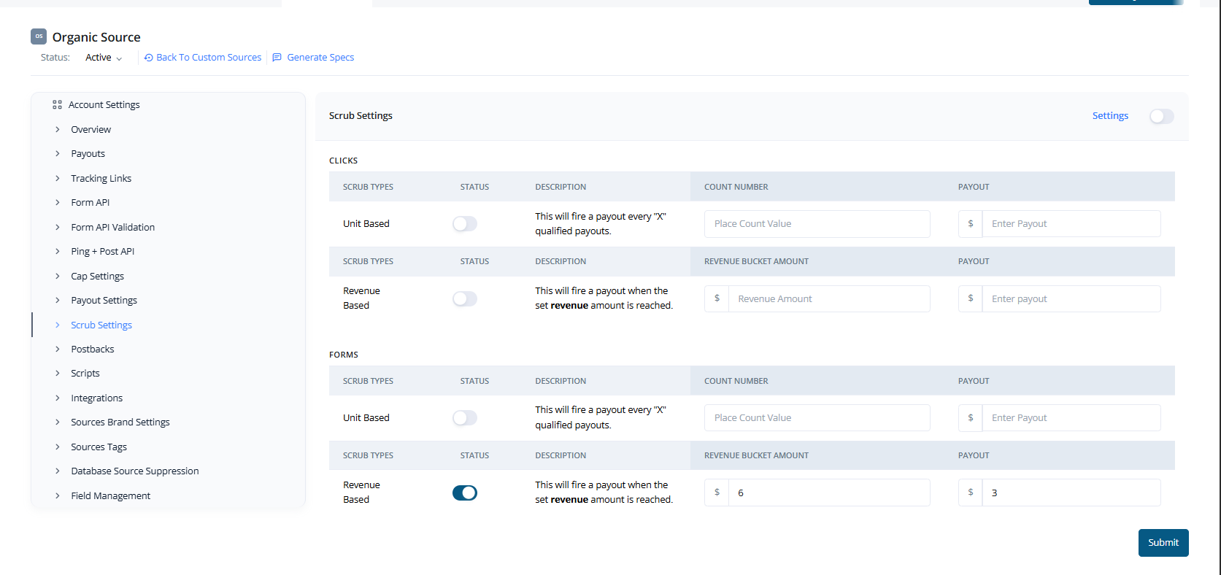The image size is (1221, 575).
Task: Expand the Form API chevron
Action: point(58,202)
